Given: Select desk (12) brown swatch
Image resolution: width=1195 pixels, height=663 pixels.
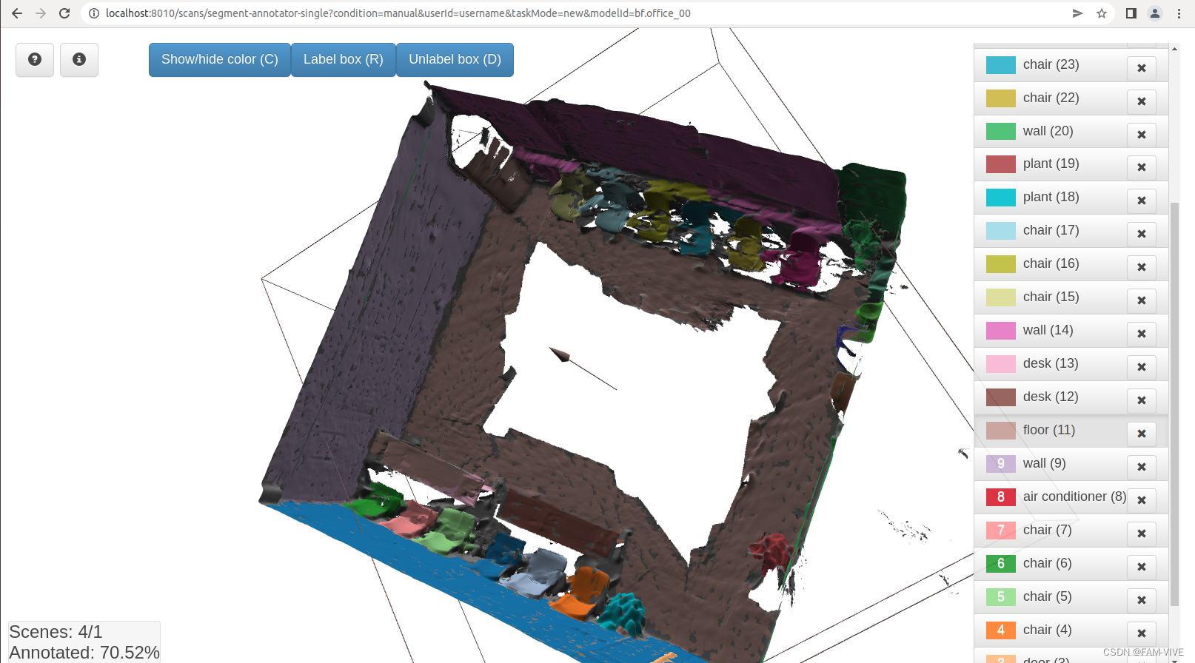Looking at the screenshot, I should click(1000, 397).
